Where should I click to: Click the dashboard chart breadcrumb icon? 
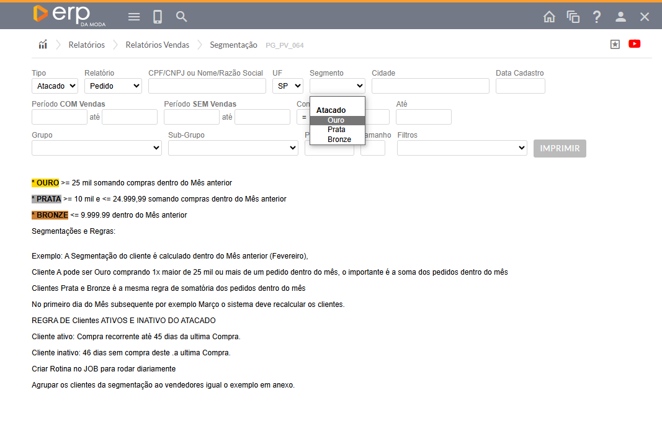(x=43, y=45)
